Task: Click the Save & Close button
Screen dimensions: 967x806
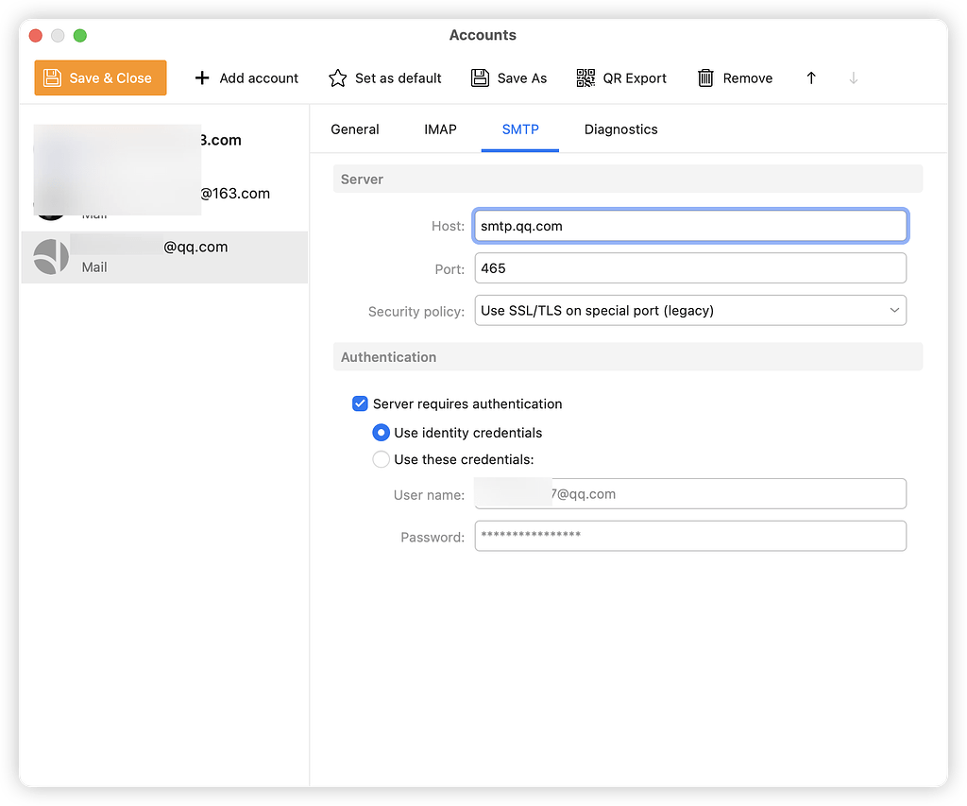Action: tap(100, 78)
